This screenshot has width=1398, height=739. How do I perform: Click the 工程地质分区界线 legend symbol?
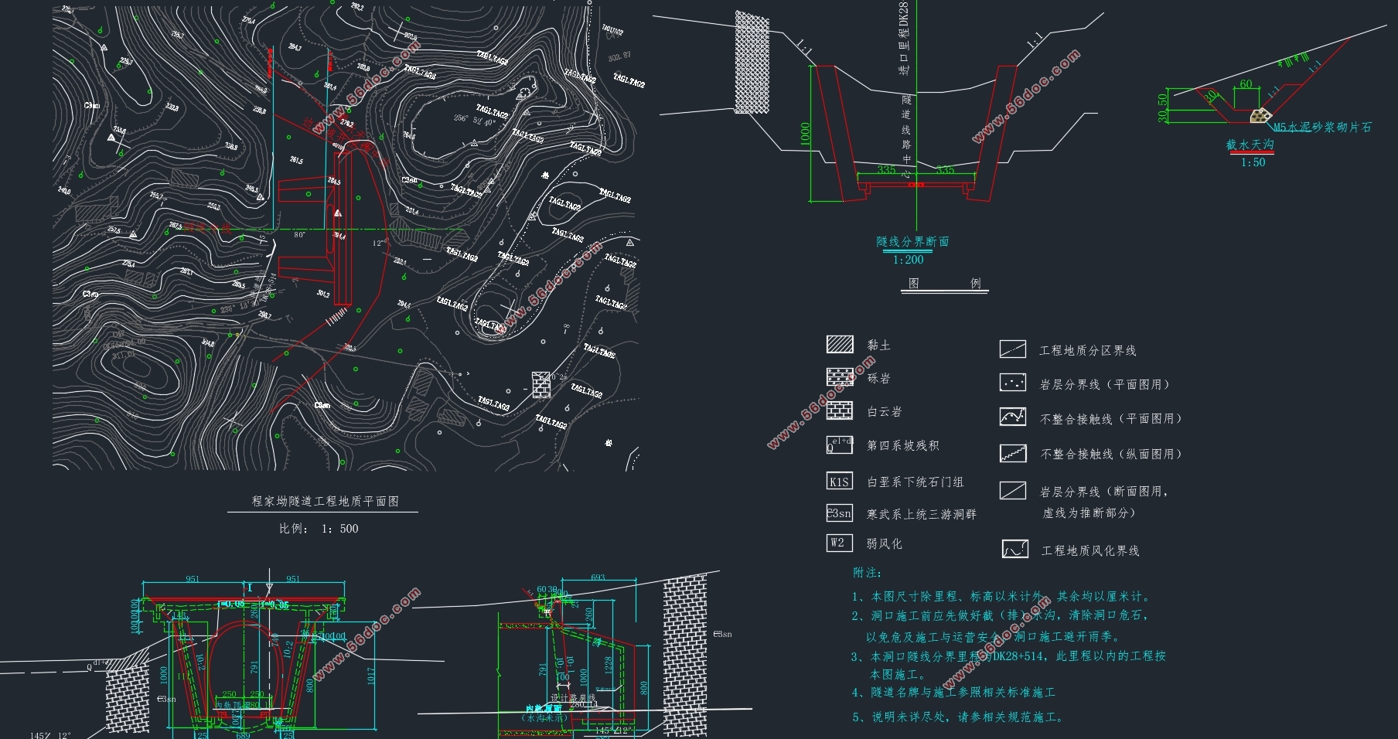[1013, 349]
